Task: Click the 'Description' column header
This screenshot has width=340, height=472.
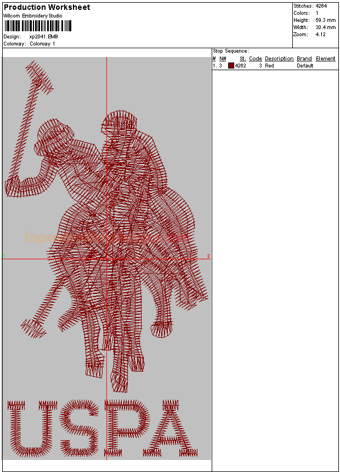Action: 279,59
